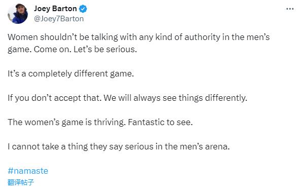Image resolution: width=302 pixels, height=193 pixels.
Task: Click the words 'Come on.' in the tweet
Action: tap(53, 50)
